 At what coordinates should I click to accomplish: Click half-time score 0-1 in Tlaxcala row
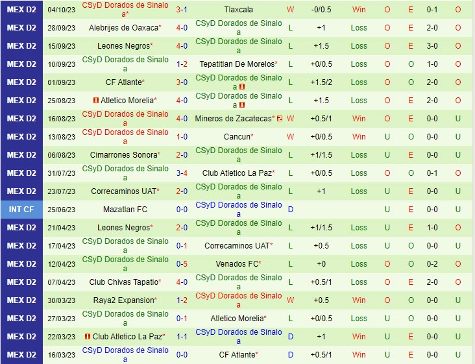coord(432,10)
